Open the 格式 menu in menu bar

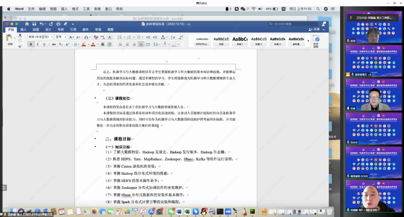75,9
